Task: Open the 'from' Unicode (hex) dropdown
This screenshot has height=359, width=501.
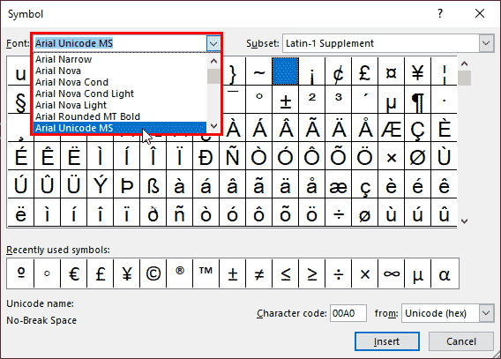Action: click(x=486, y=313)
